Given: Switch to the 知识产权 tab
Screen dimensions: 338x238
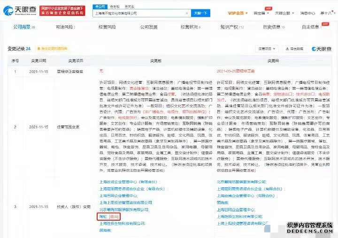Looking at the screenshot, I should tap(232, 27).
